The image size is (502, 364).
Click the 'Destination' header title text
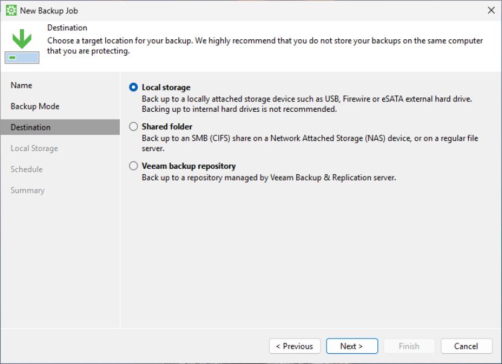point(67,28)
